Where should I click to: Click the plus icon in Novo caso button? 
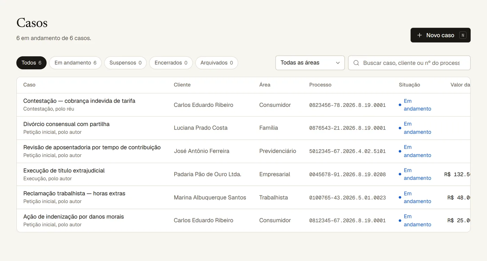coord(420,35)
